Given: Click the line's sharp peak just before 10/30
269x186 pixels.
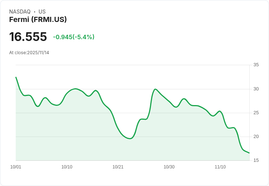Looking at the screenshot, I should 155,89.
